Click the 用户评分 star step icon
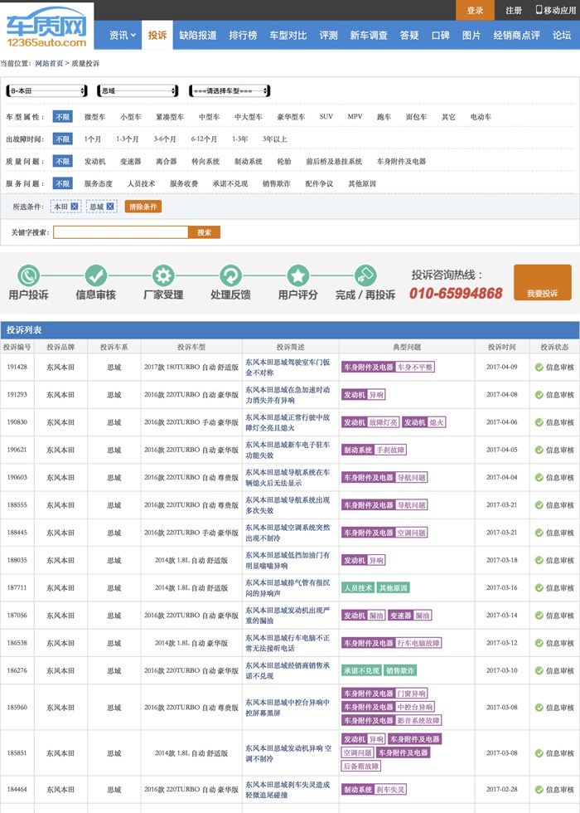Viewport: 580px width, 813px height. [x=297, y=275]
